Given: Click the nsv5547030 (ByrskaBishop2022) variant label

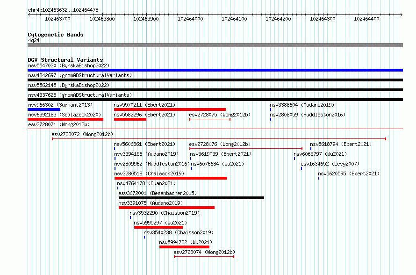Looking at the screenshot, I should point(69,65).
